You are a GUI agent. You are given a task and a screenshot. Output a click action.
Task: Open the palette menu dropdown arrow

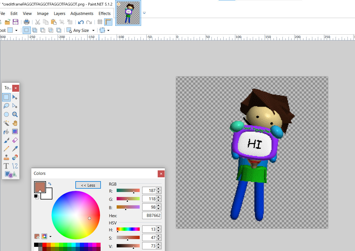tap(50, 237)
